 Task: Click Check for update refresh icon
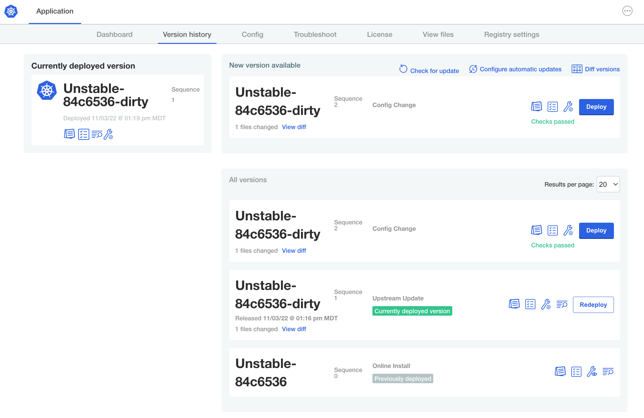(403, 69)
